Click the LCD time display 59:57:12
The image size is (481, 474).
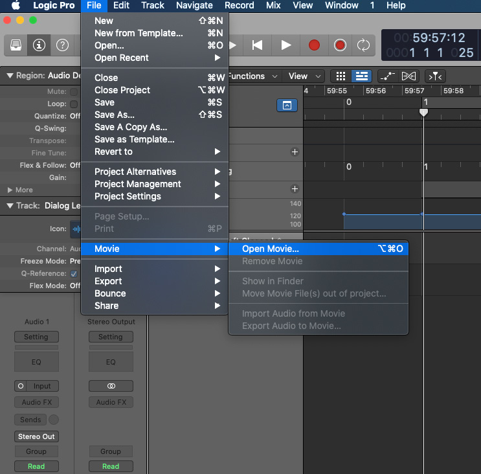tap(431, 38)
